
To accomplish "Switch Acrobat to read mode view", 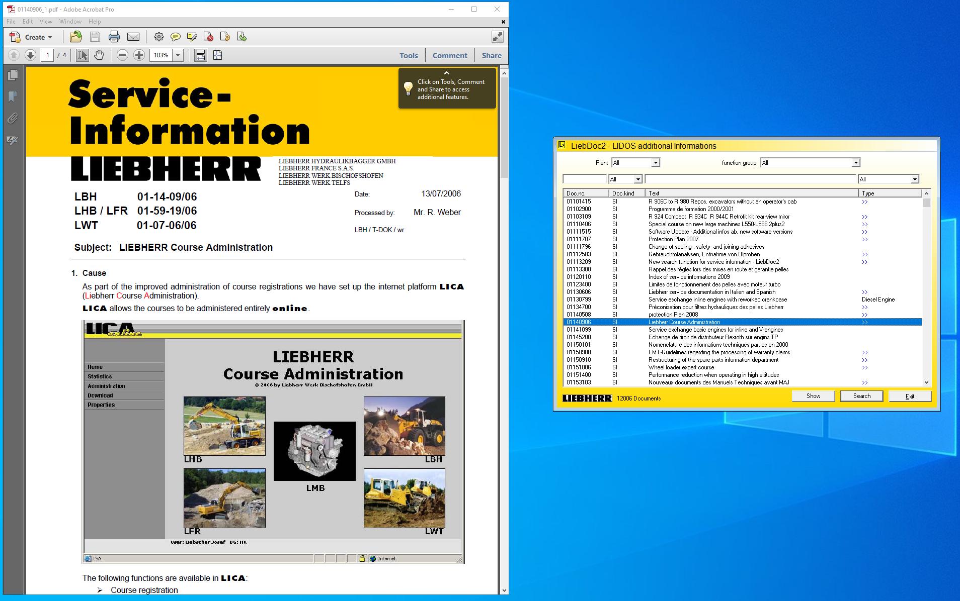I will (x=497, y=37).
